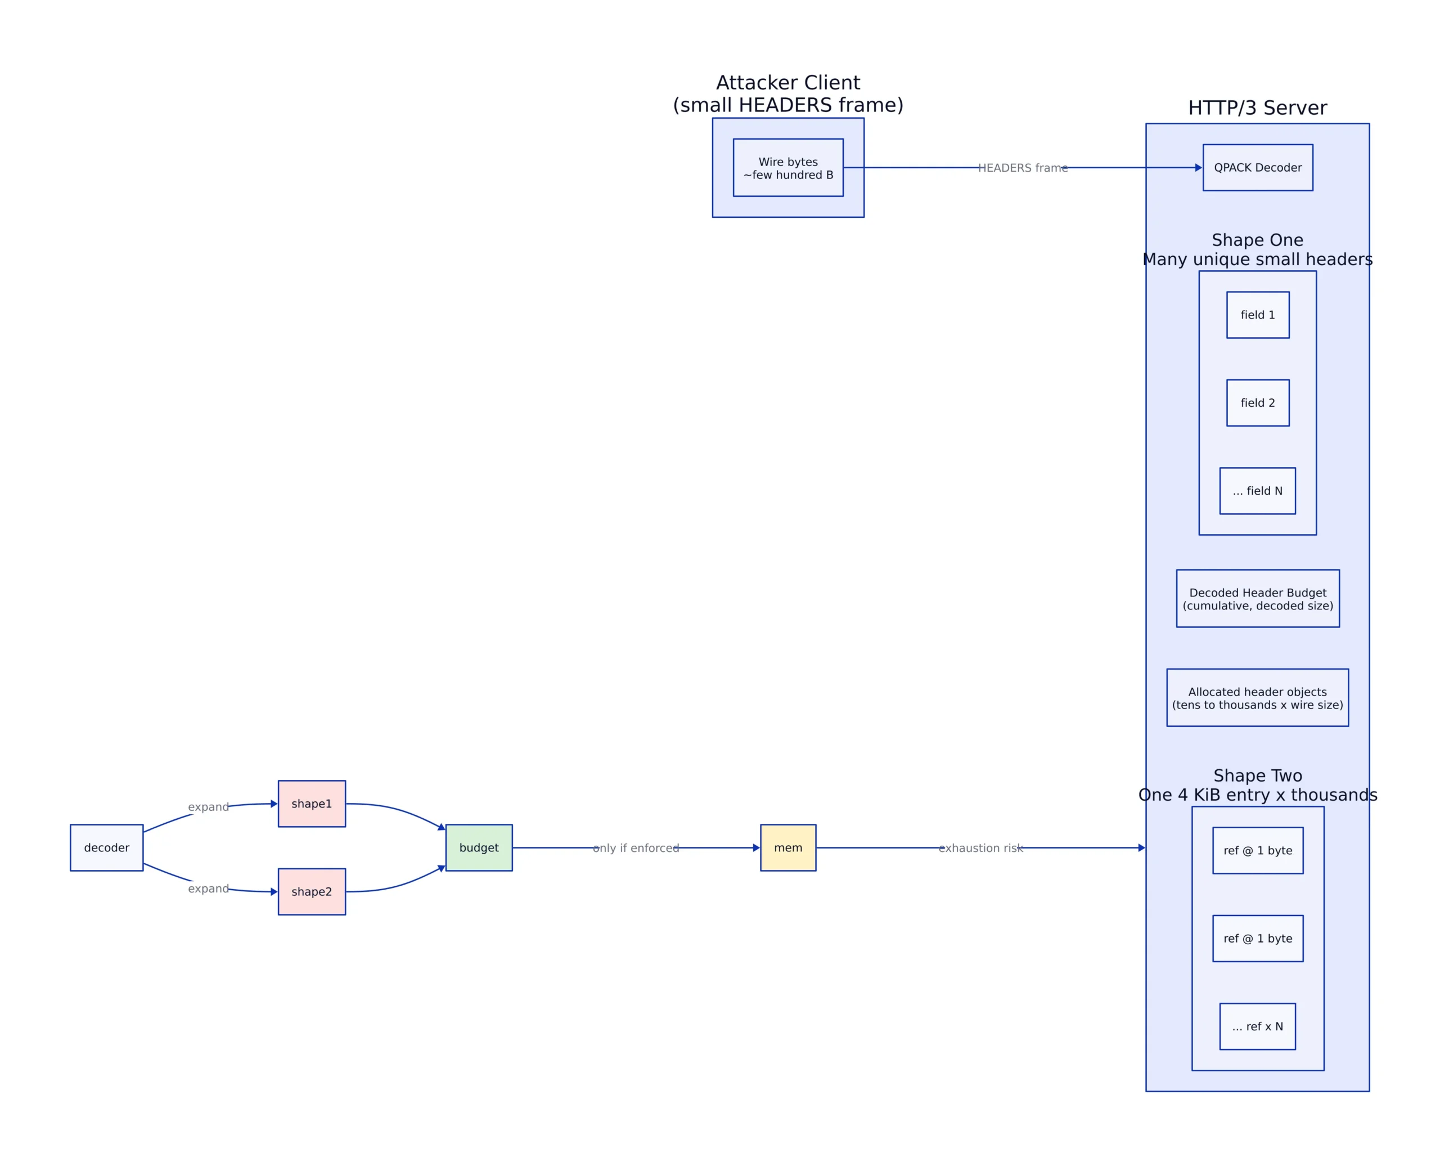This screenshot has width=1440, height=1162.
Task: Click the 'Shape Two' group heading
Action: point(1258,775)
